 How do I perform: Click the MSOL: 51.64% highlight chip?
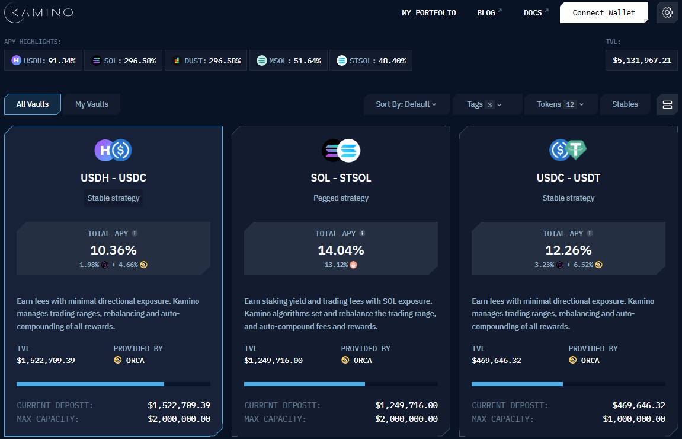(x=289, y=61)
